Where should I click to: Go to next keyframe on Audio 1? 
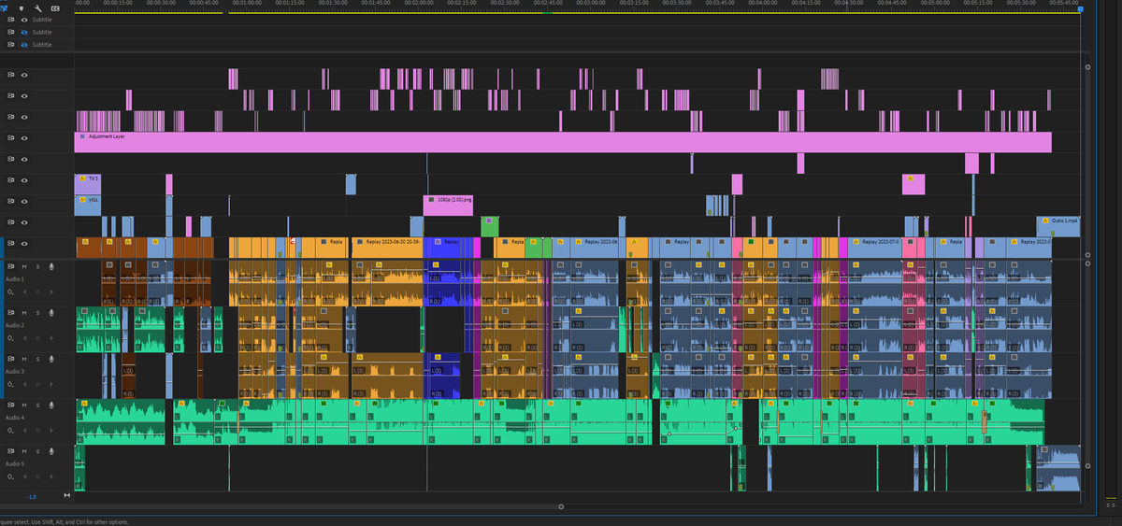click(x=50, y=292)
